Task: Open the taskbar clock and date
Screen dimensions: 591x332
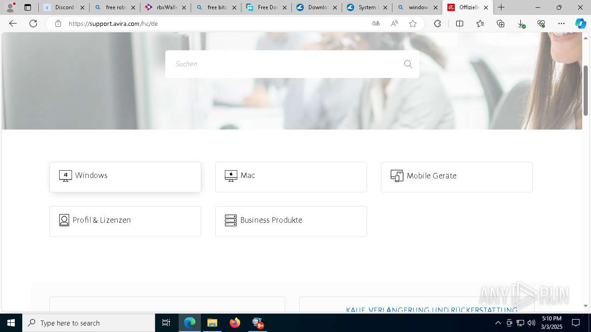Action: tap(552, 323)
